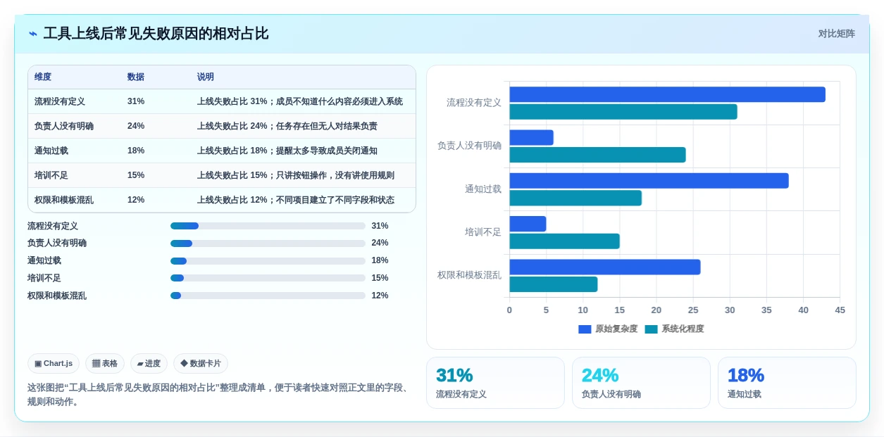Screen dimensions: 884x437
Task: Click the 负责人没有明确 chart axis label
Action: click(x=470, y=146)
